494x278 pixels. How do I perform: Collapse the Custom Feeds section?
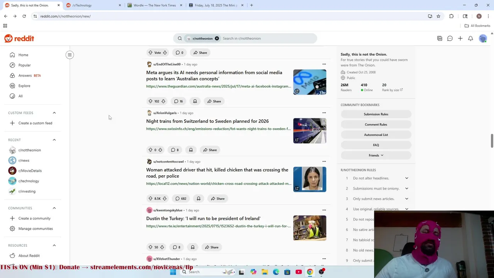point(54,113)
